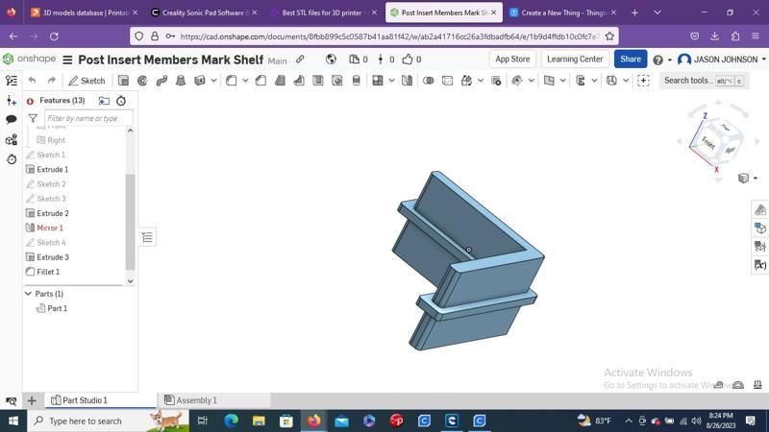
Task: Open rollback timer icon beside Features
Action: click(121, 101)
